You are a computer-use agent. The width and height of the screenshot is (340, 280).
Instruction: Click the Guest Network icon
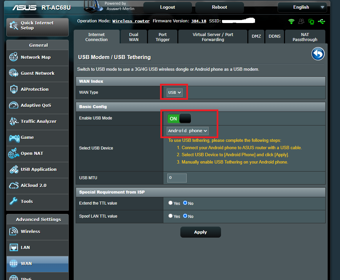[13, 73]
